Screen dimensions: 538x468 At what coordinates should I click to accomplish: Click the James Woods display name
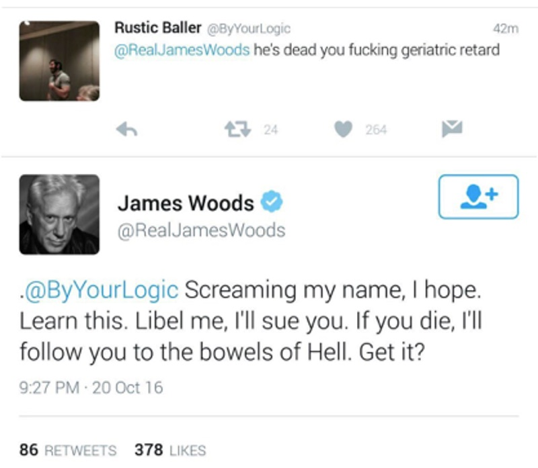[186, 203]
